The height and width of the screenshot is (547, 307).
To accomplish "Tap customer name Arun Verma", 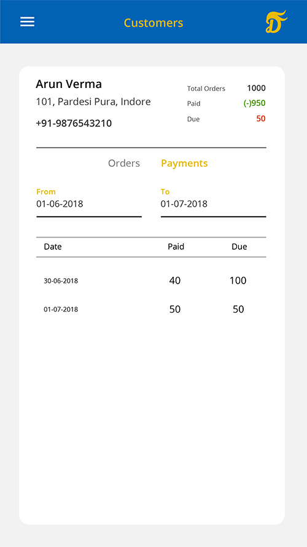I will (x=69, y=84).
